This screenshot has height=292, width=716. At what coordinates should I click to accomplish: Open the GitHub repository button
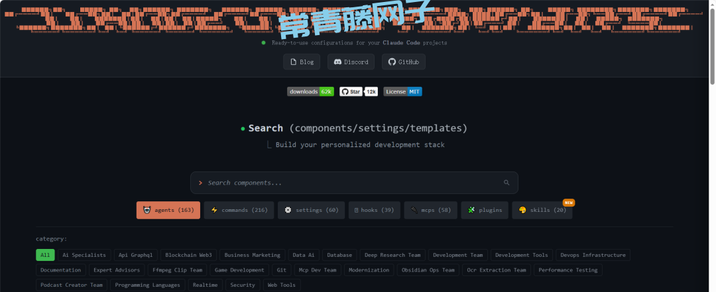pos(403,62)
